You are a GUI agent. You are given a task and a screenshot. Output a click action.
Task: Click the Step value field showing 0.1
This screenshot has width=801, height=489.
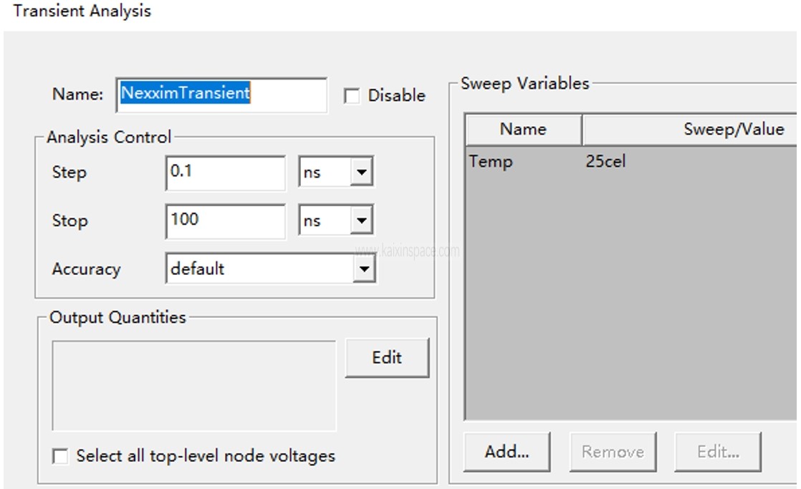click(224, 173)
